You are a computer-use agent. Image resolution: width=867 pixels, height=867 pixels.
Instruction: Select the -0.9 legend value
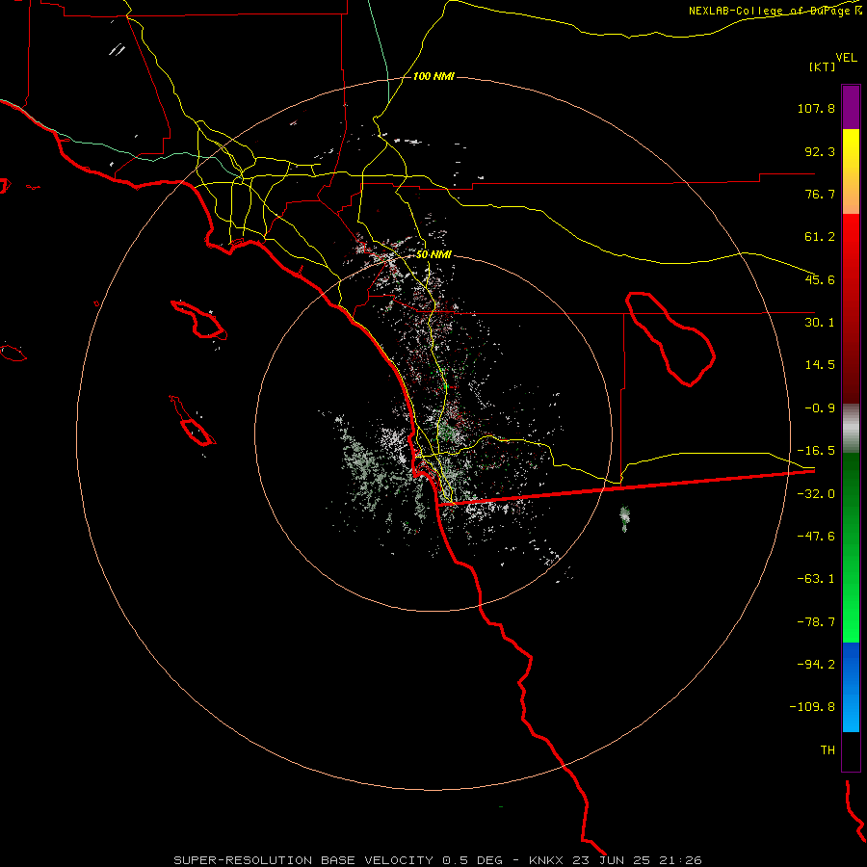click(820, 408)
